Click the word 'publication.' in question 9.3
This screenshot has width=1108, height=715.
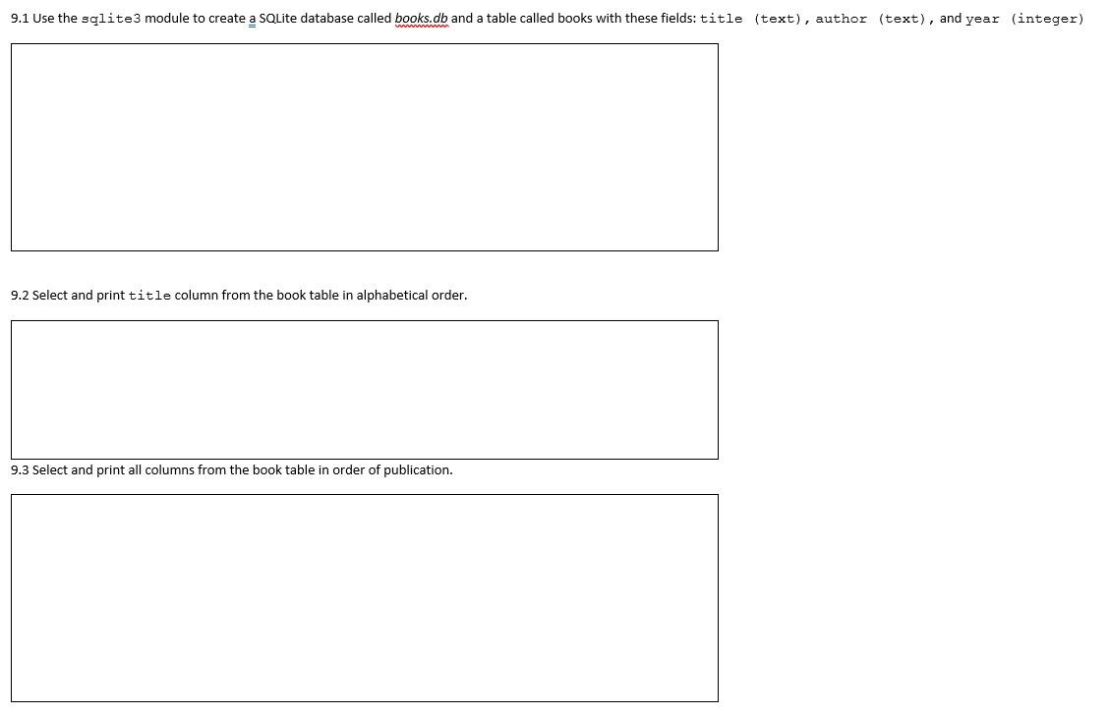coord(419,470)
